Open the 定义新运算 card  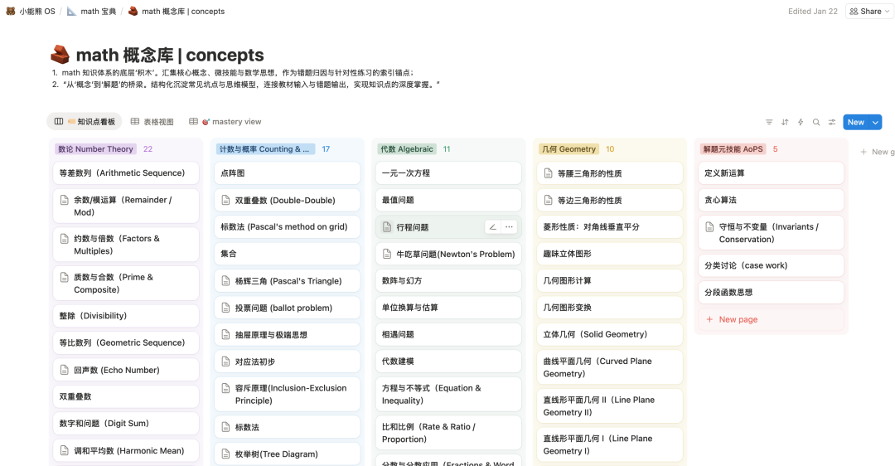[x=771, y=173]
